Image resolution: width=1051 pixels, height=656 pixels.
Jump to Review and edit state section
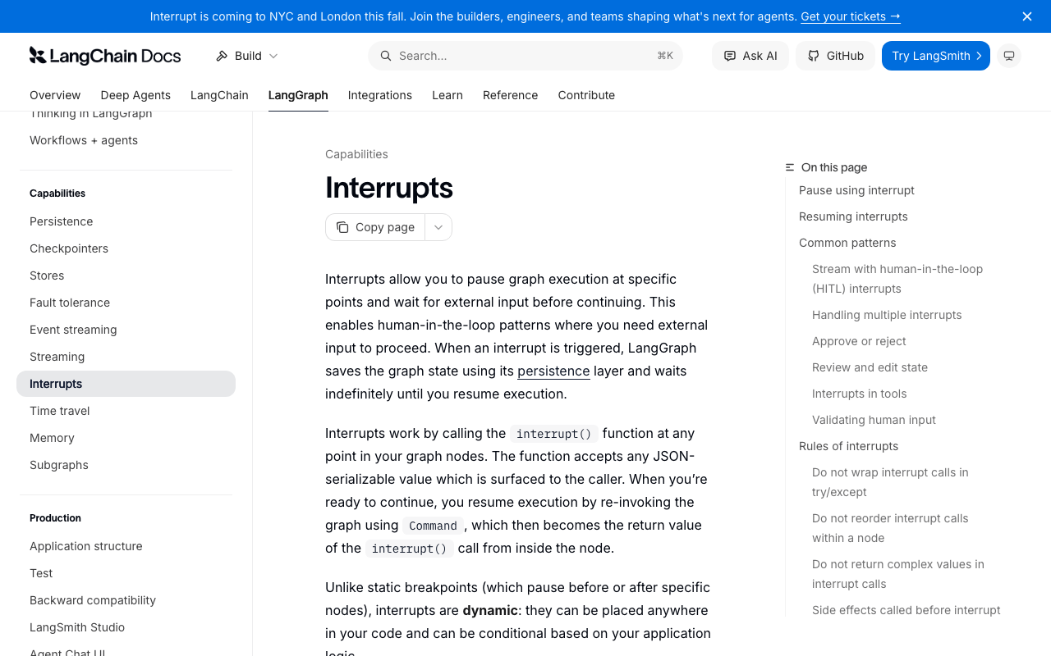pos(870,367)
